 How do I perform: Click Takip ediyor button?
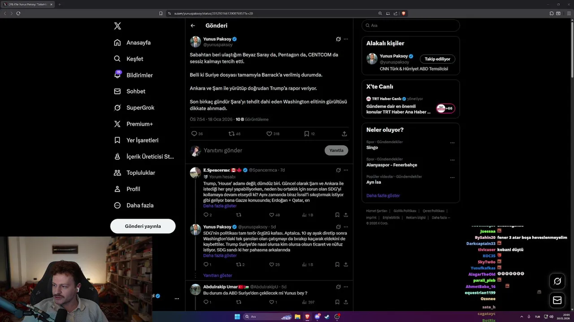coord(438,59)
